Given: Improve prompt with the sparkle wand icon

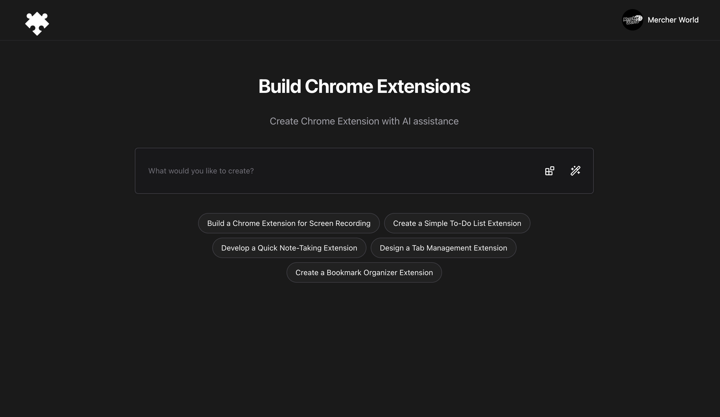Looking at the screenshot, I should click(x=575, y=171).
